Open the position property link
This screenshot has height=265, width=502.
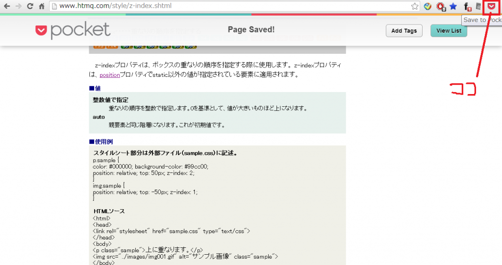[x=109, y=75]
